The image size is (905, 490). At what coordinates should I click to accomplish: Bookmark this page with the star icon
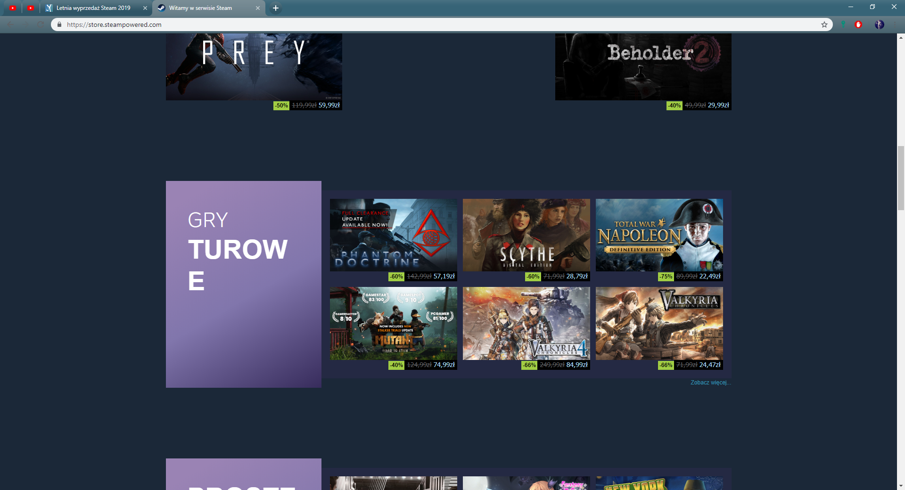[x=824, y=24]
